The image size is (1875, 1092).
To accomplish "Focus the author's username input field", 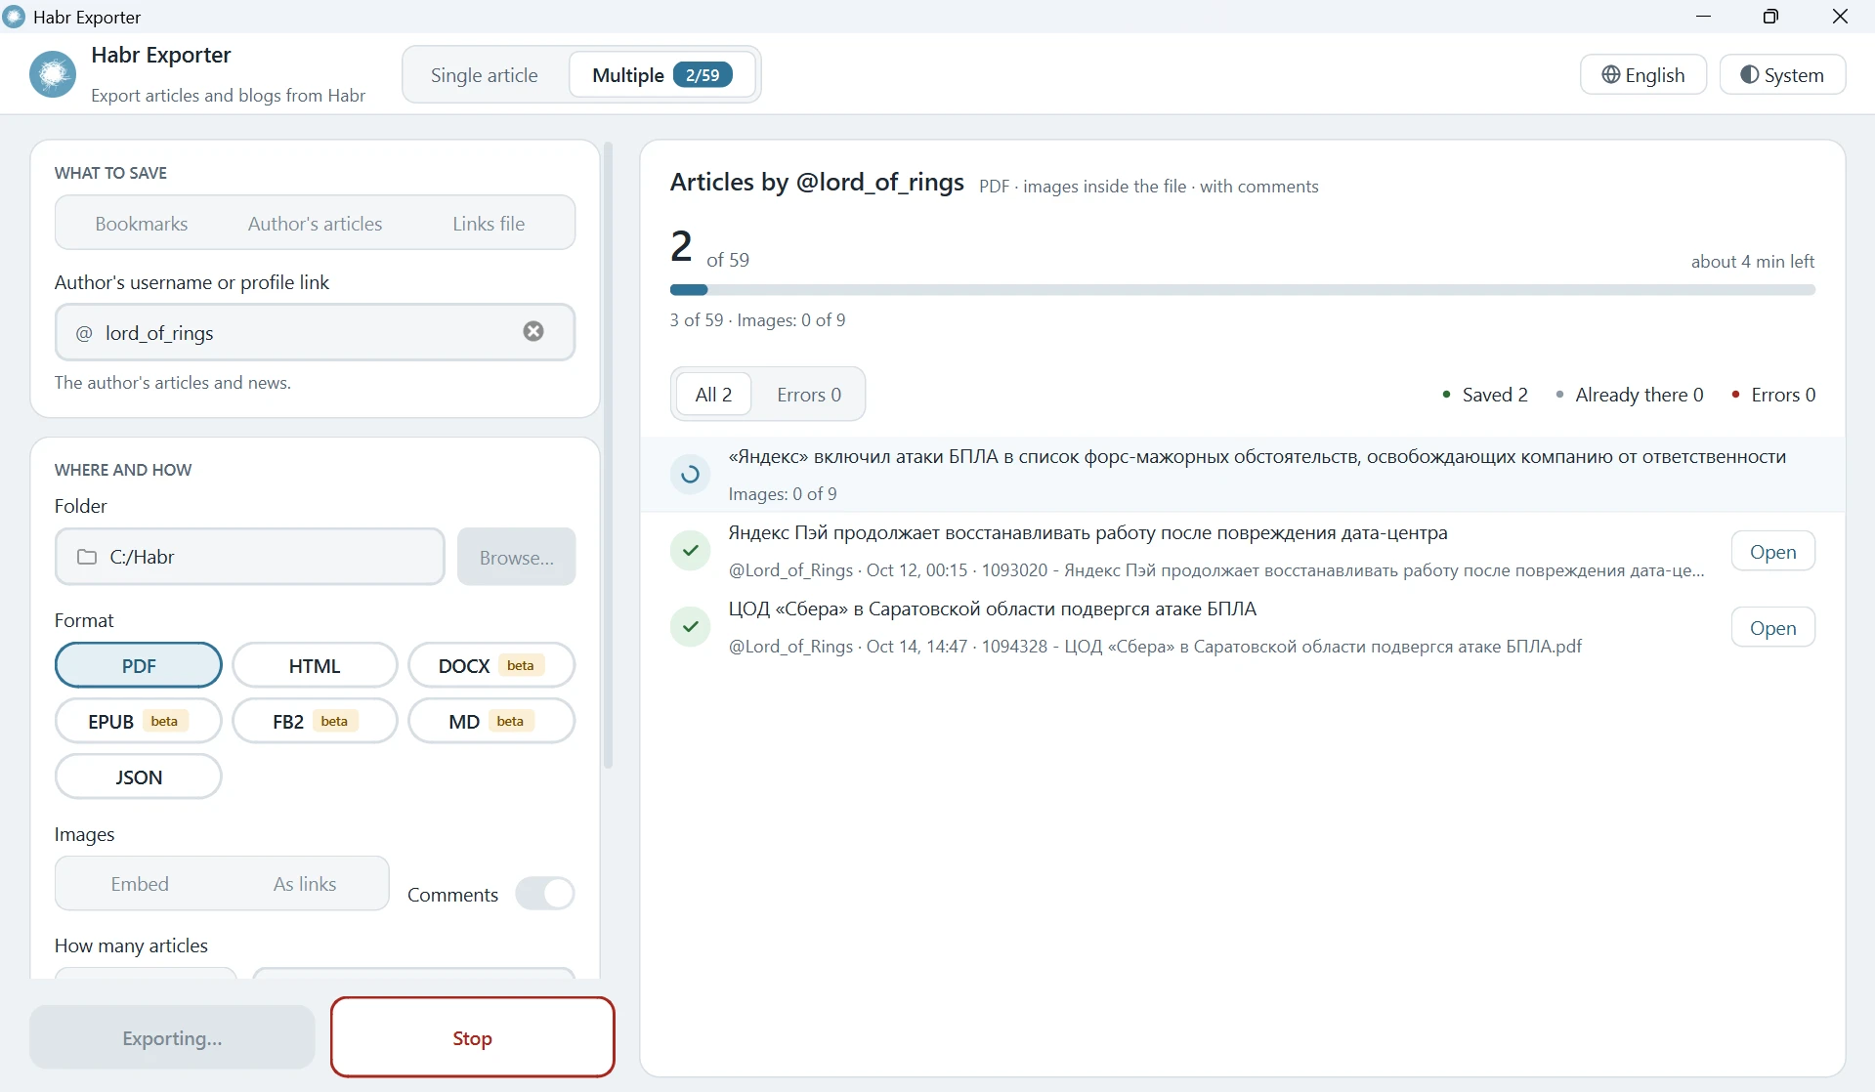I will (315, 333).
